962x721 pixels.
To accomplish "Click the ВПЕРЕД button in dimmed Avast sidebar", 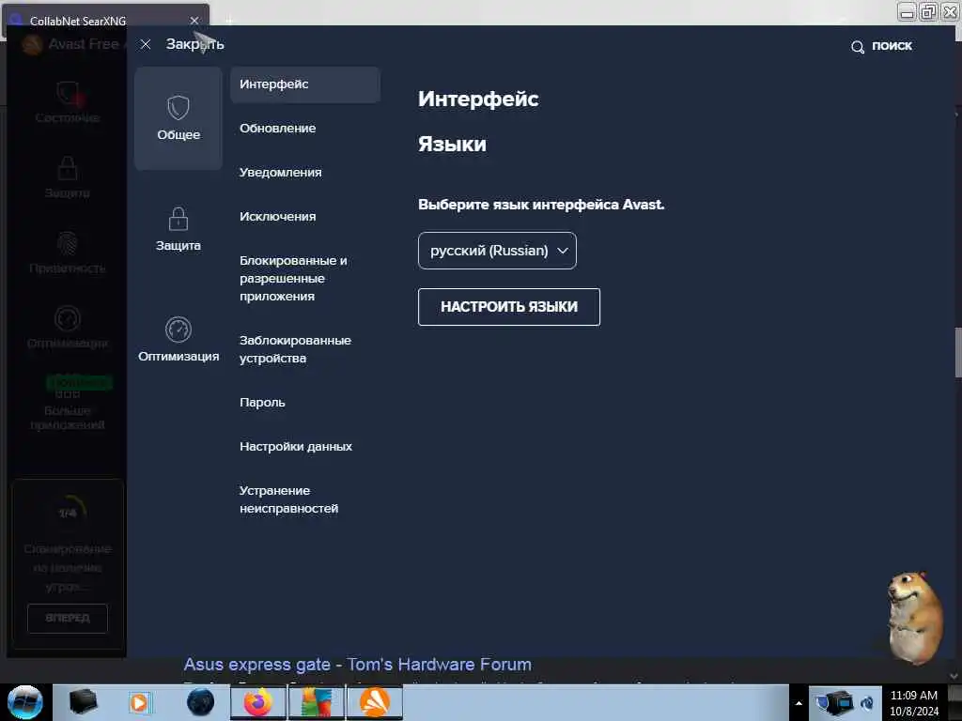I will 68,618.
